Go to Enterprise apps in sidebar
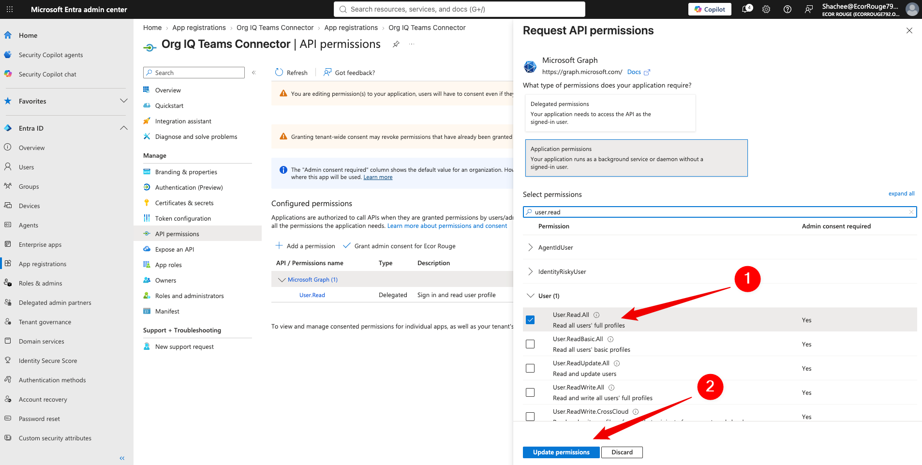Screen dimensions: 922x465 [40, 244]
